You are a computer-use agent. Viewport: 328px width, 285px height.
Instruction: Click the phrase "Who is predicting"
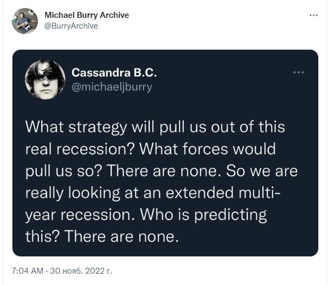click(x=203, y=215)
